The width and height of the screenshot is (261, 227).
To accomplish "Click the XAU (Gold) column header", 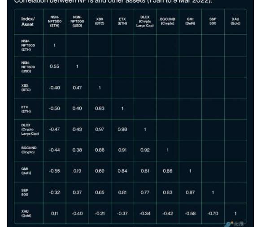I will (x=235, y=21).
